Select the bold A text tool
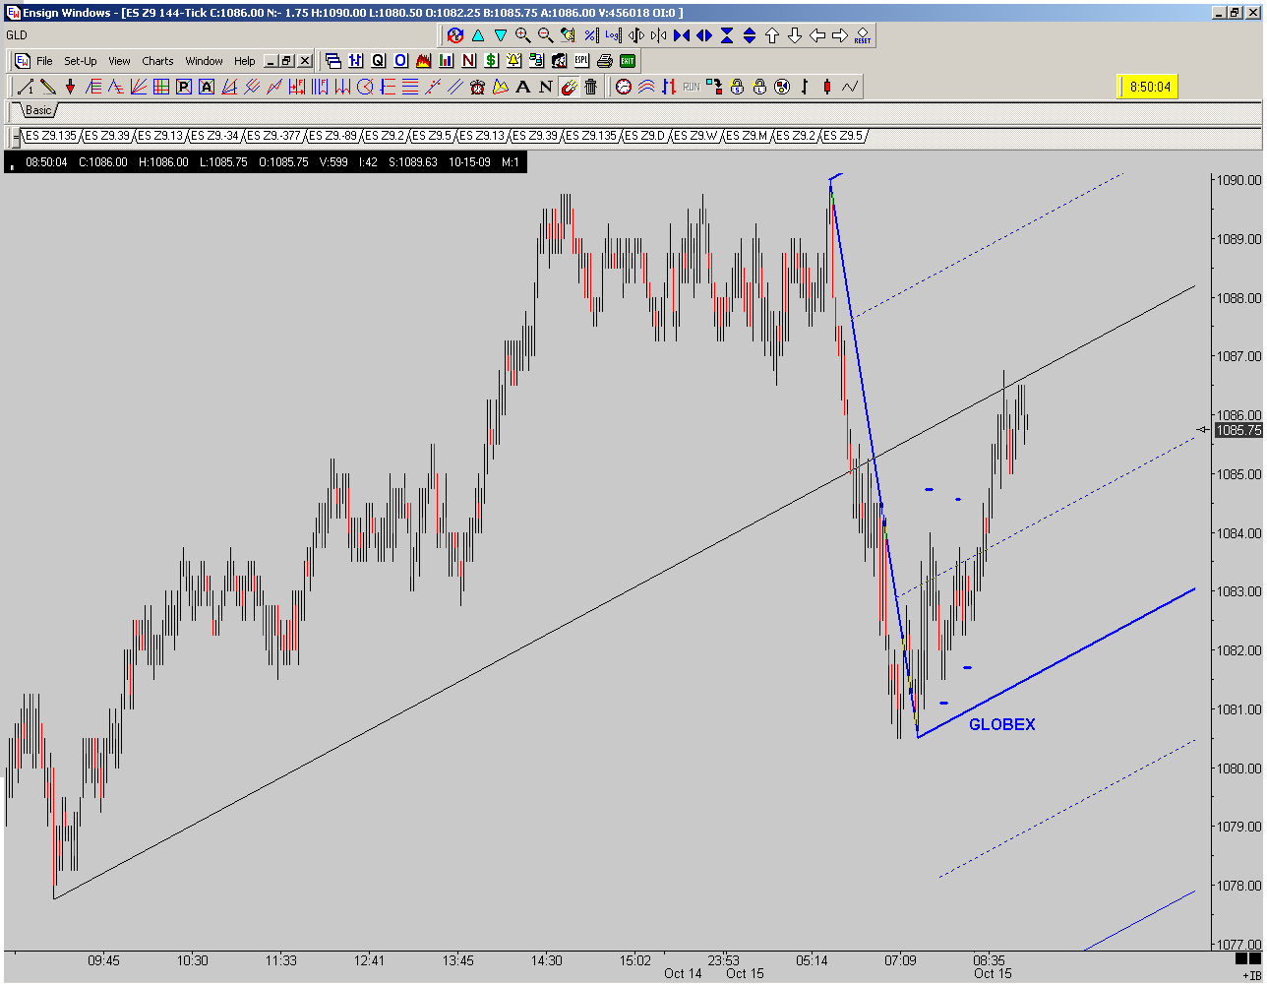This screenshot has height=984, width=1267. coord(522,87)
